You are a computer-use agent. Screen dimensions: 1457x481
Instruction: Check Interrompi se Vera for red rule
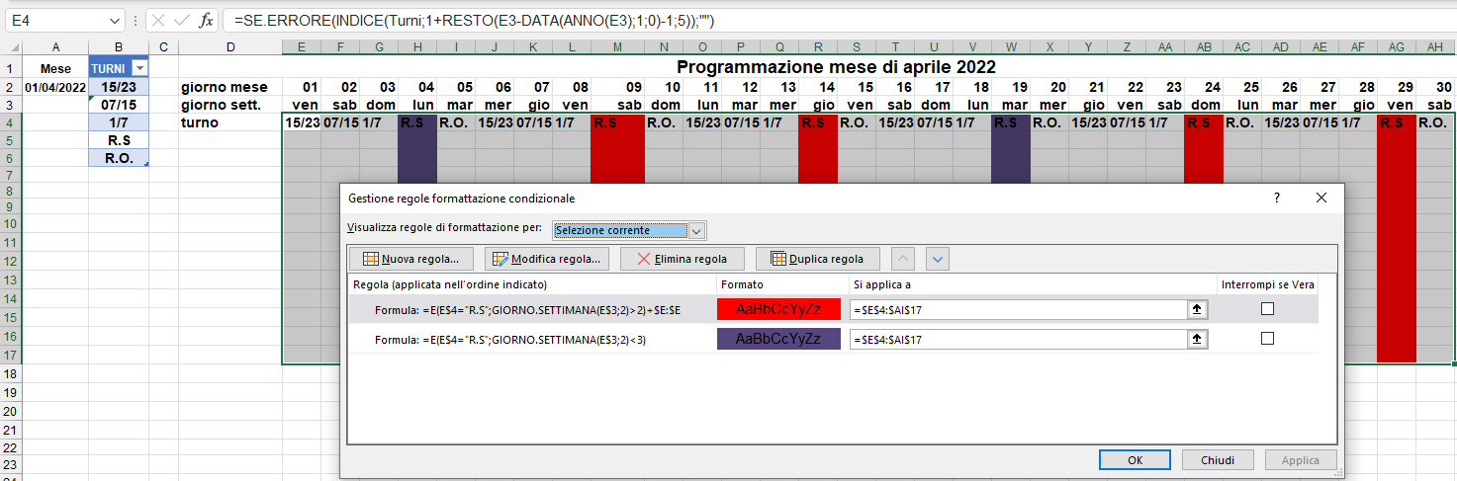click(1267, 309)
